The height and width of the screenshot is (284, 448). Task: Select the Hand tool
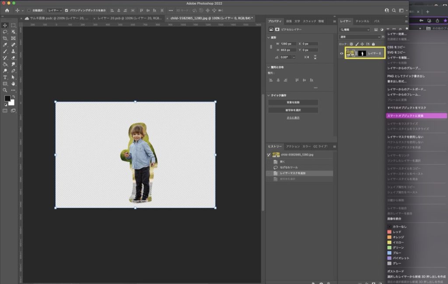13,84
